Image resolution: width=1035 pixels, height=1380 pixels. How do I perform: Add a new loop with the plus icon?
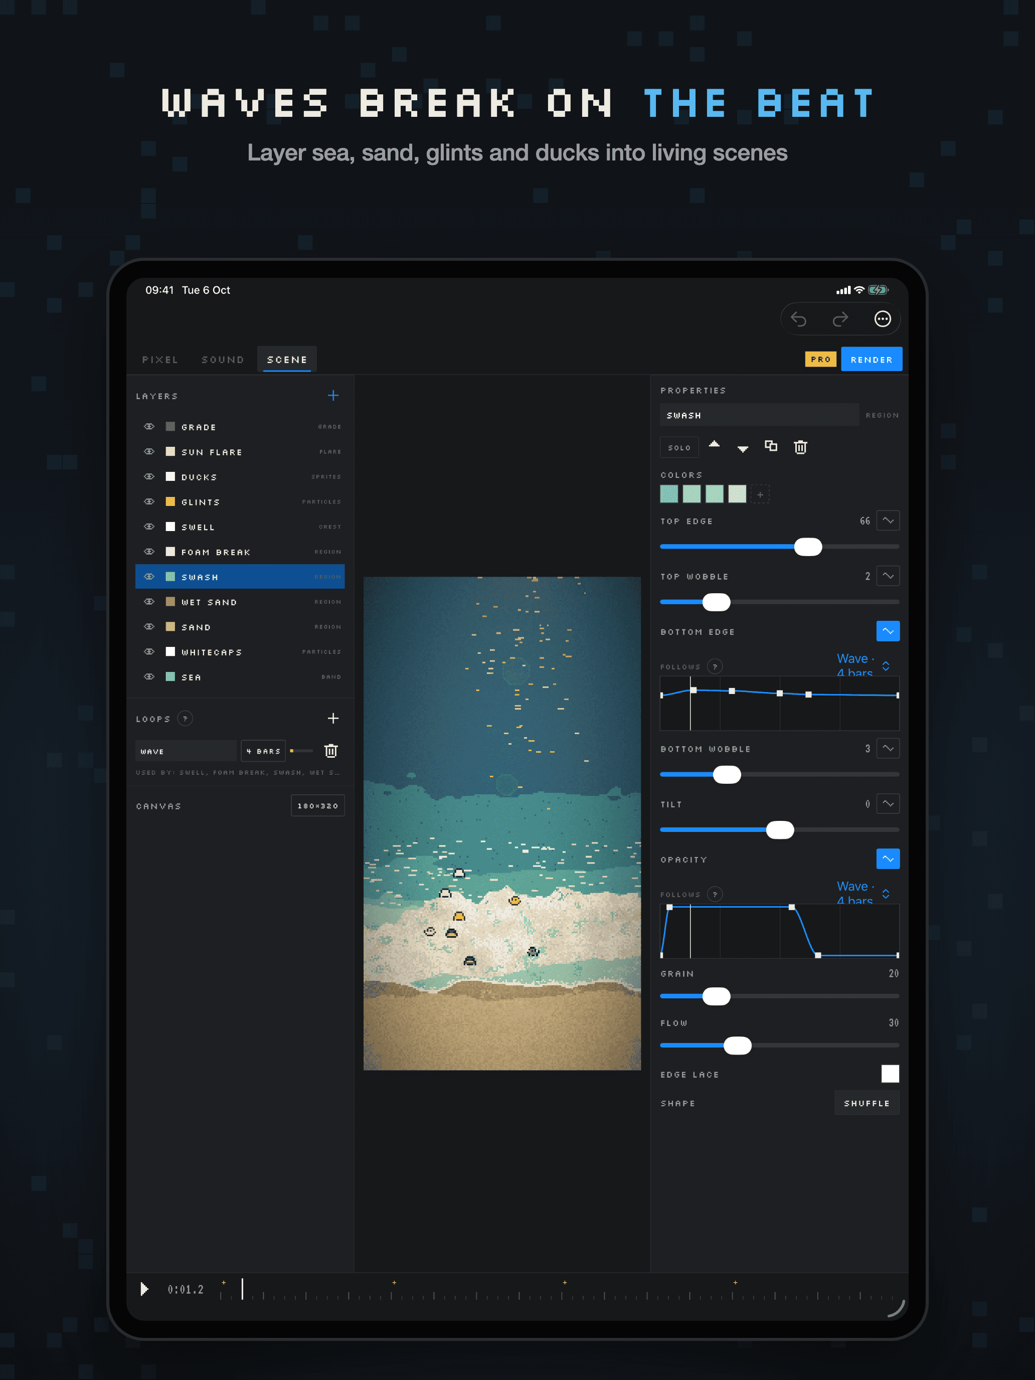[x=333, y=718]
